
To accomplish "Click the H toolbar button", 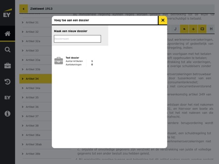I will tap(211, 29).
